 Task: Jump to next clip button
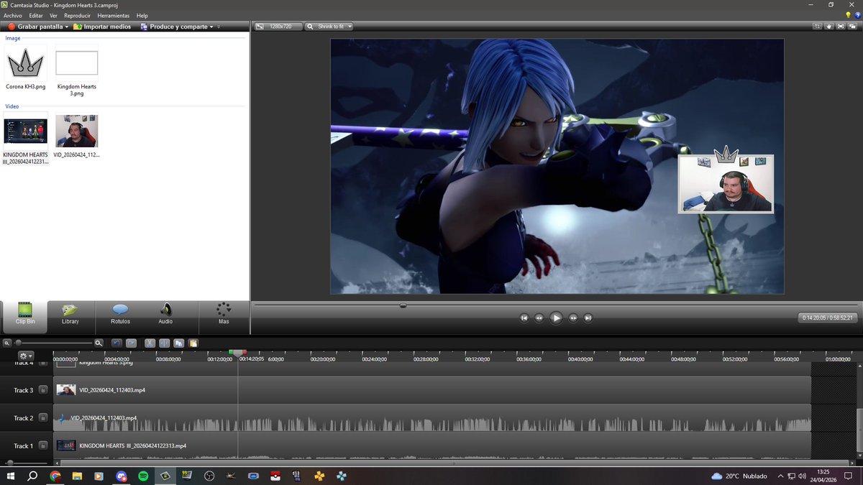coord(588,318)
